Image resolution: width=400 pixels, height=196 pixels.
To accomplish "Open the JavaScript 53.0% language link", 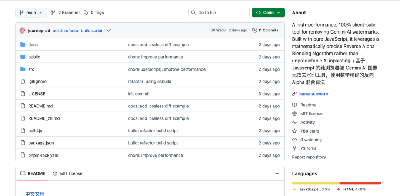I will [x=311, y=189].
